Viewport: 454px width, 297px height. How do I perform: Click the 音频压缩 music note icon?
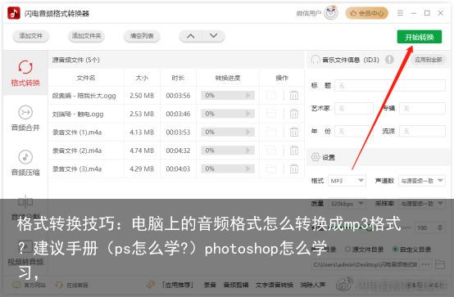[25, 157]
